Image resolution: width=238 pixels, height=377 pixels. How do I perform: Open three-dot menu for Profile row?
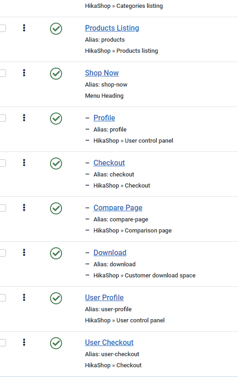tap(24, 118)
